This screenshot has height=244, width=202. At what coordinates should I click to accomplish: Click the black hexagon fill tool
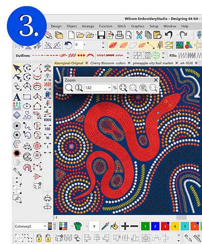pyautogui.click(x=17, y=153)
